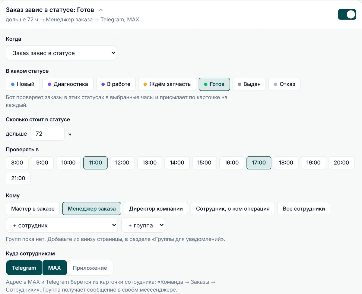The height and width of the screenshot is (294, 362).
Task: Toggle the MAX delivery channel
Action: (55, 268)
